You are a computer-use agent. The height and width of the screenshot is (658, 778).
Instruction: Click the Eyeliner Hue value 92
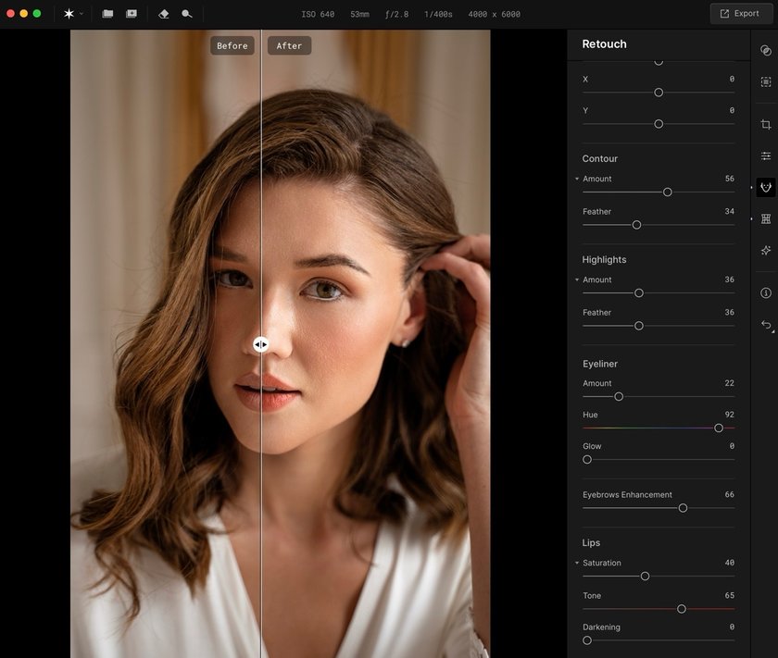coord(730,415)
